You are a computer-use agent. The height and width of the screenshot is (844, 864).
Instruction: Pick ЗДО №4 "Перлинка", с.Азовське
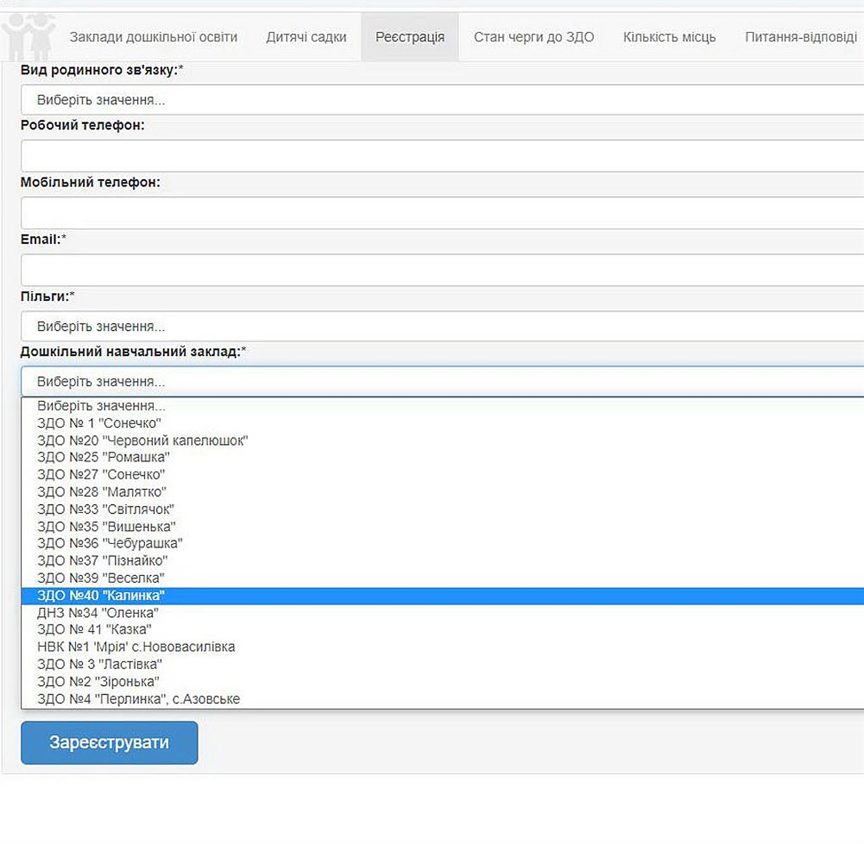click(x=442, y=699)
